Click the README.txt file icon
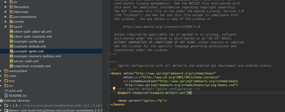This screenshot has width=285, height=112. pos(6,95)
